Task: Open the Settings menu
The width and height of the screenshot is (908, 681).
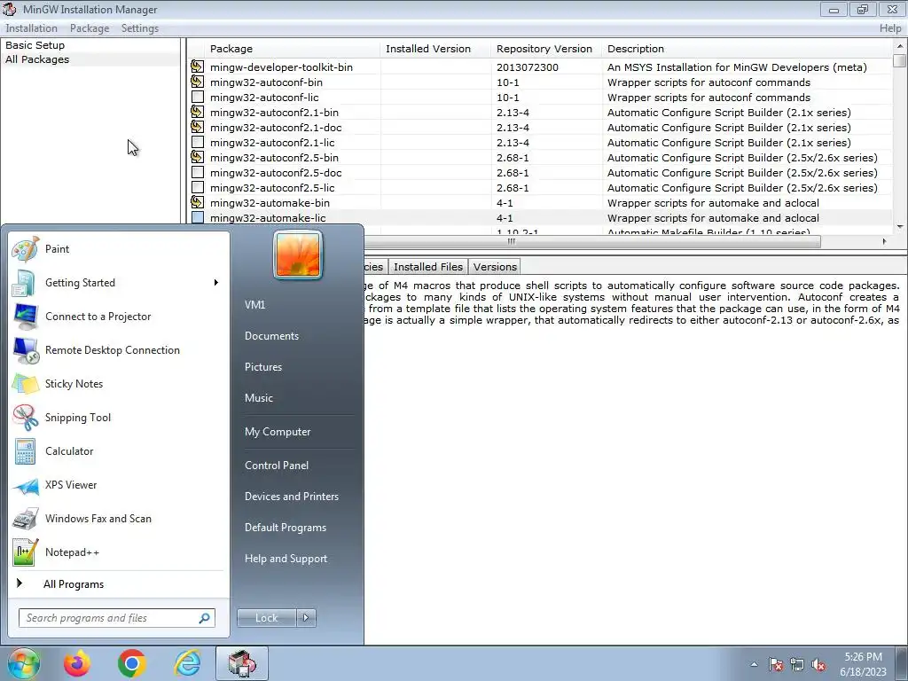Action: [x=139, y=28]
